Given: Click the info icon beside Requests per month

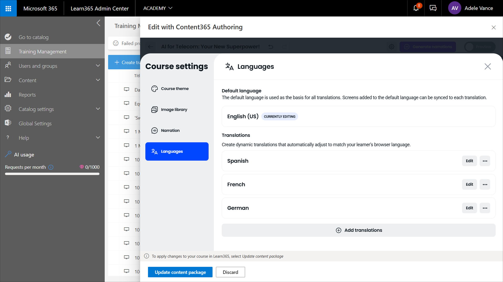Looking at the screenshot, I should point(51,167).
